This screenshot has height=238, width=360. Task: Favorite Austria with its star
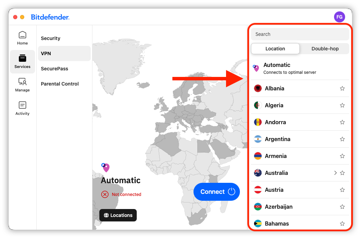(342, 190)
